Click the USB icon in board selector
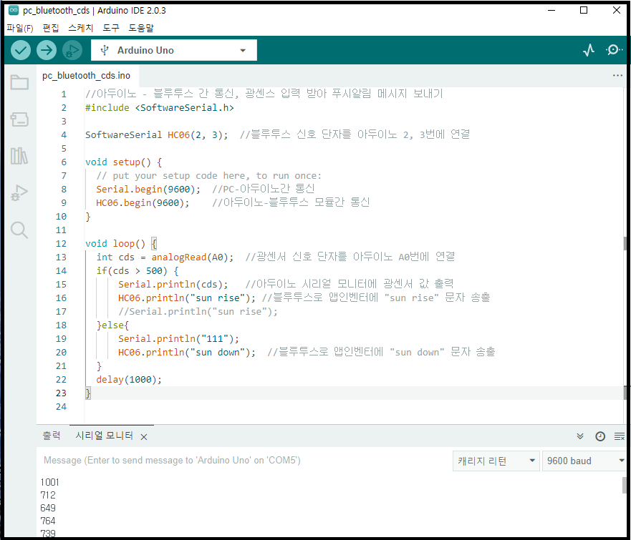This screenshot has height=540, width=631. pyautogui.click(x=105, y=50)
